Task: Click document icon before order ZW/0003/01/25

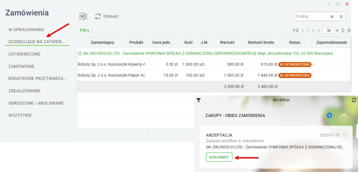Action: 80,53
